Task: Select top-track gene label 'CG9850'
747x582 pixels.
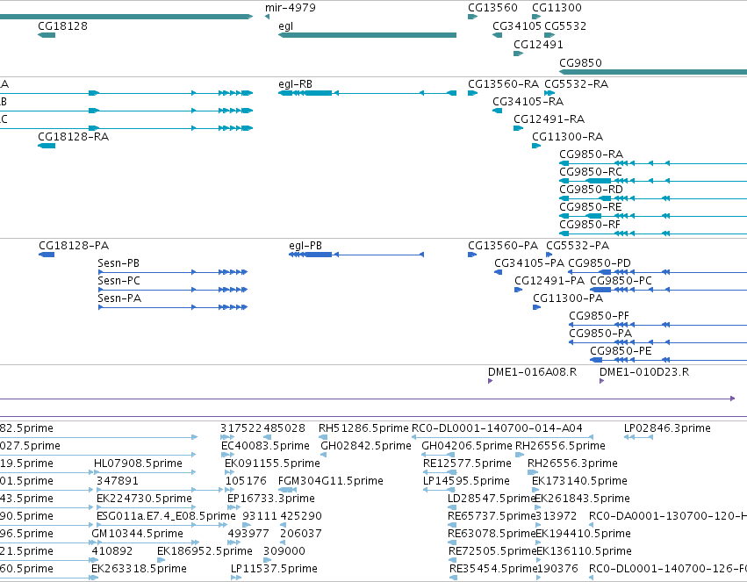Action: click(580, 63)
